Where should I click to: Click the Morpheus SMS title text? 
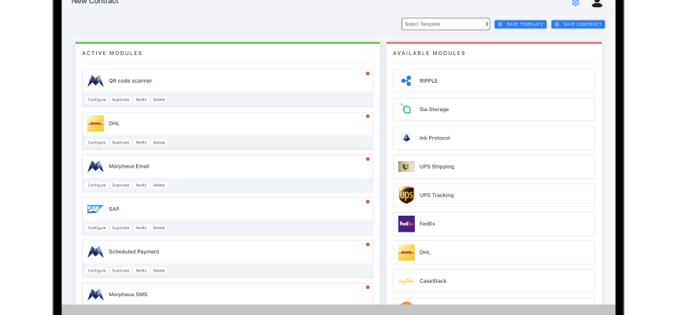click(x=128, y=295)
